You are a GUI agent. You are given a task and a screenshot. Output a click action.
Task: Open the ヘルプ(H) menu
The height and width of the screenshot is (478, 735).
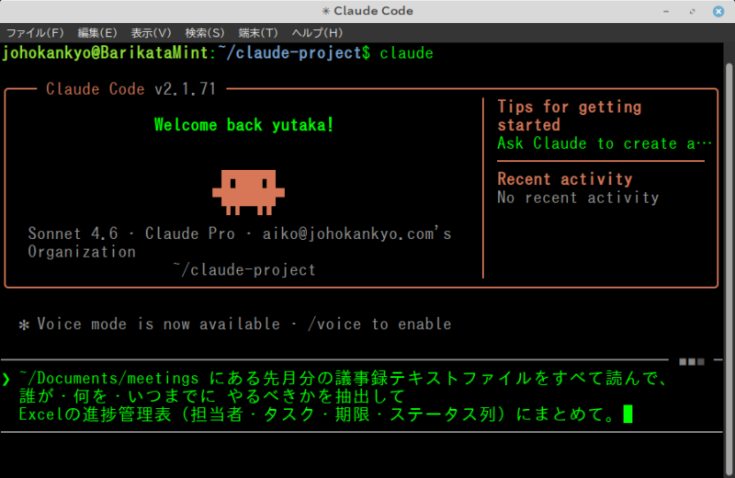coord(317,32)
